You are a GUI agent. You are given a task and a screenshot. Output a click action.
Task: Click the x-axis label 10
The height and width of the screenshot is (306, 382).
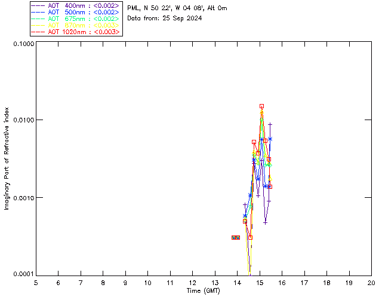(147, 283)
